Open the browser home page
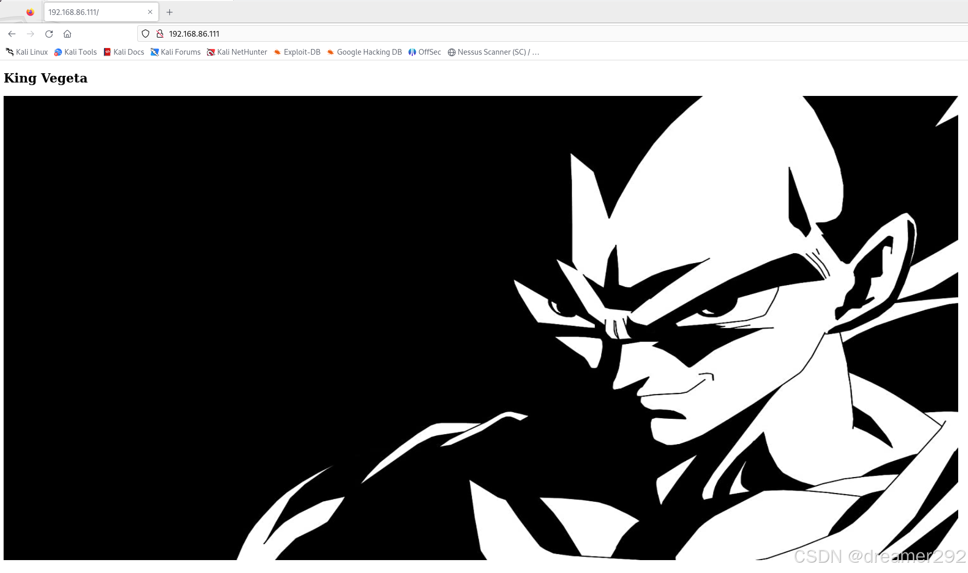This screenshot has width=968, height=573. [67, 34]
